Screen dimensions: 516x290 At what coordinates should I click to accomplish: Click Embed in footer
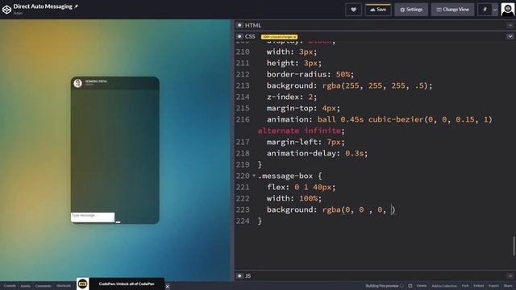coord(478,286)
